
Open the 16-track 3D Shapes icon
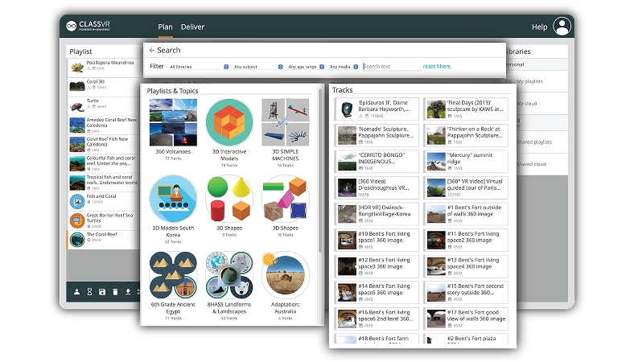pyautogui.click(x=286, y=199)
